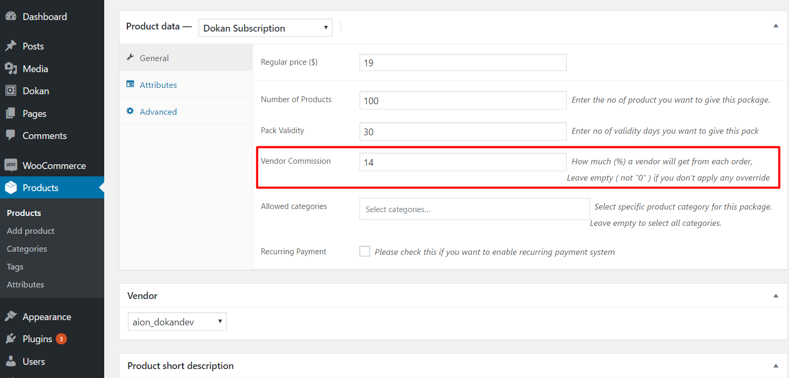Click the 'Leave empty to select all categories.' hint

coord(655,223)
